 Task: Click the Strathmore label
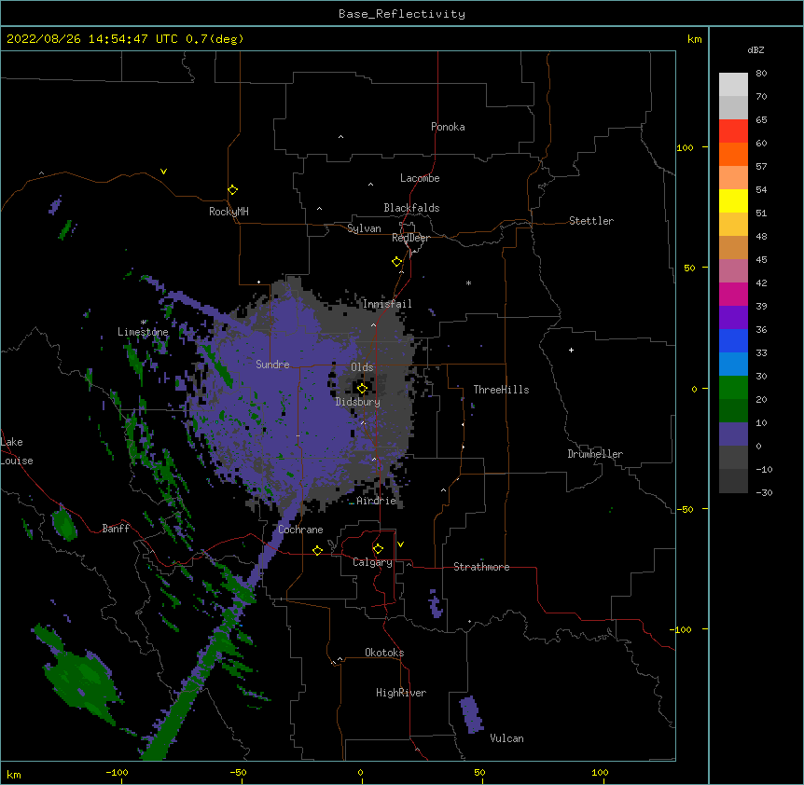pyautogui.click(x=481, y=567)
